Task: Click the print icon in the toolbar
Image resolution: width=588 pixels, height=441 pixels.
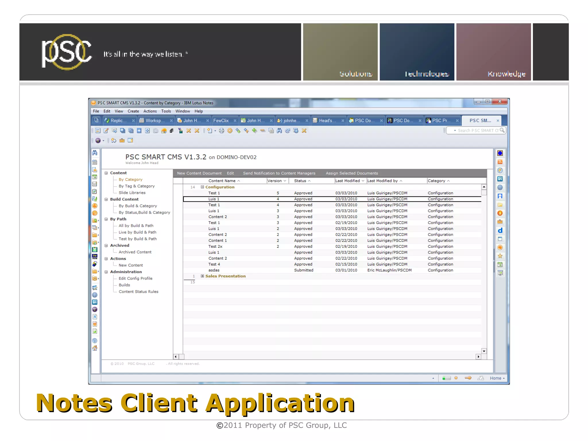Action: coord(221,131)
